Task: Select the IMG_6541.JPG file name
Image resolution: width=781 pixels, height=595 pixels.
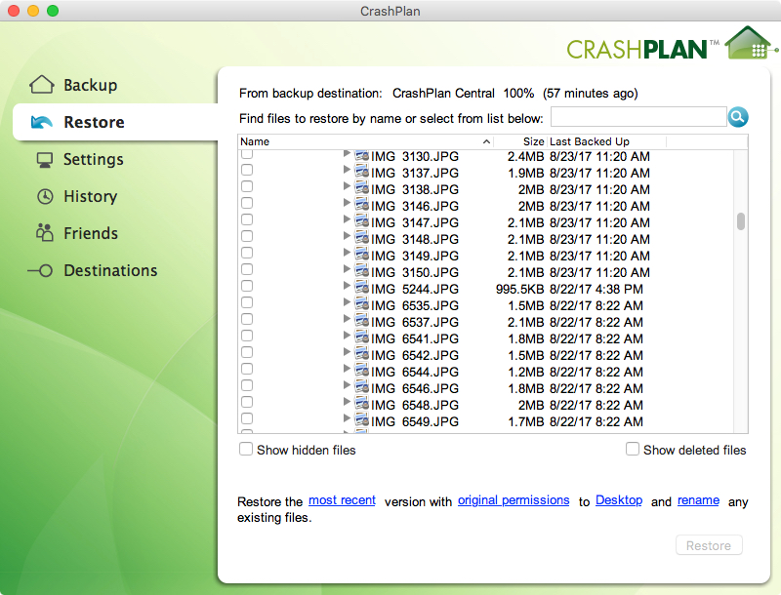Action: (x=415, y=338)
